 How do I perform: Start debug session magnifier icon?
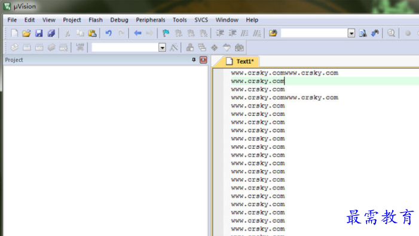[x=392, y=33]
